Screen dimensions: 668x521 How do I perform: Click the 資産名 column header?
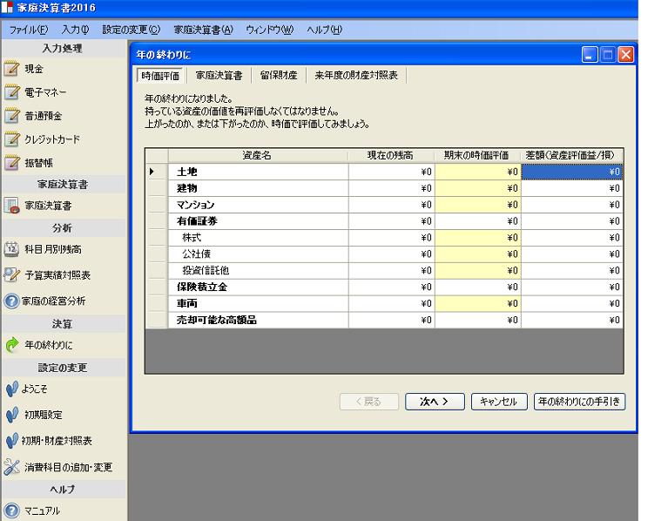tap(257, 156)
